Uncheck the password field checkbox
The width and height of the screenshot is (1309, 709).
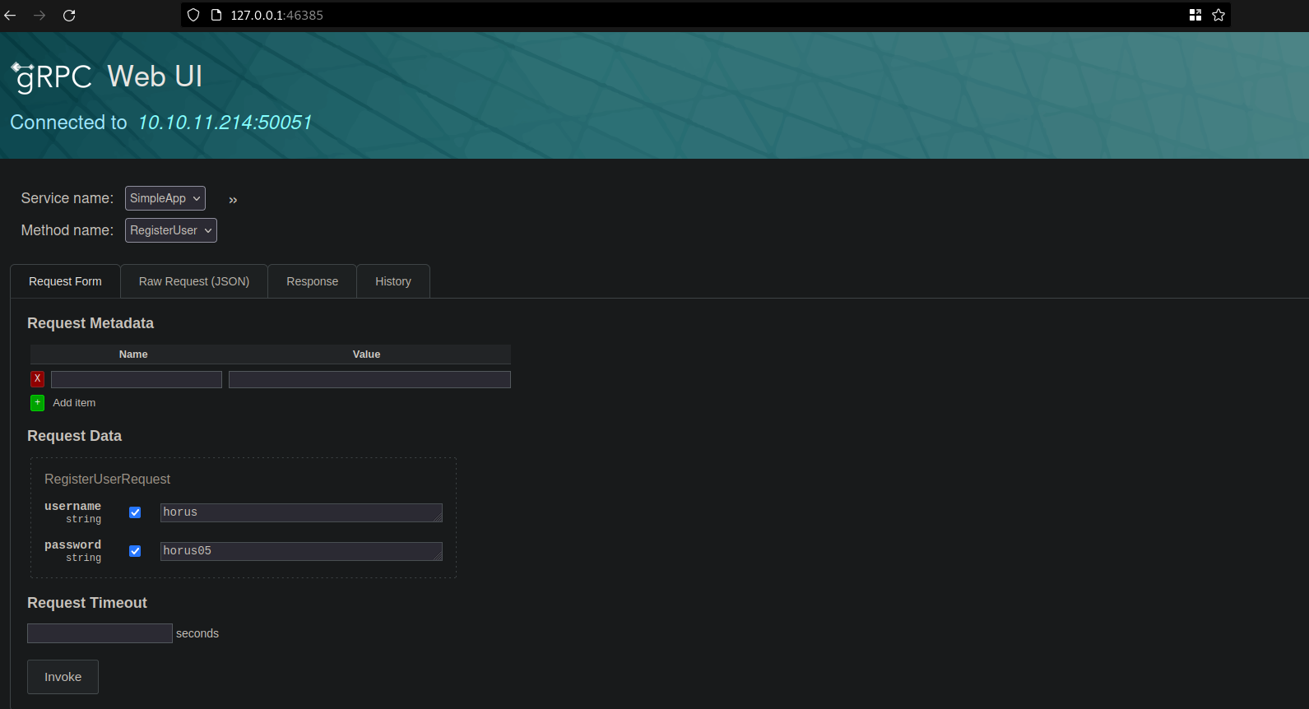(135, 551)
